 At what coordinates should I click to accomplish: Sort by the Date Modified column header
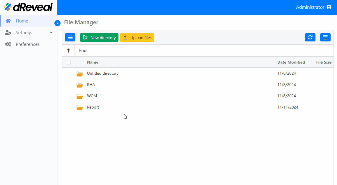(x=291, y=62)
